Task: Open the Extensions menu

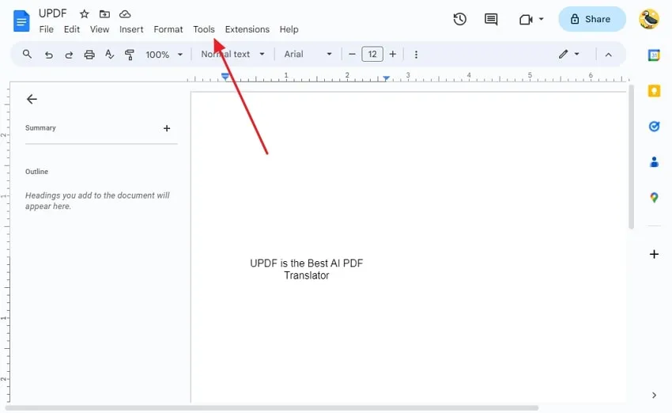Action: (247, 29)
